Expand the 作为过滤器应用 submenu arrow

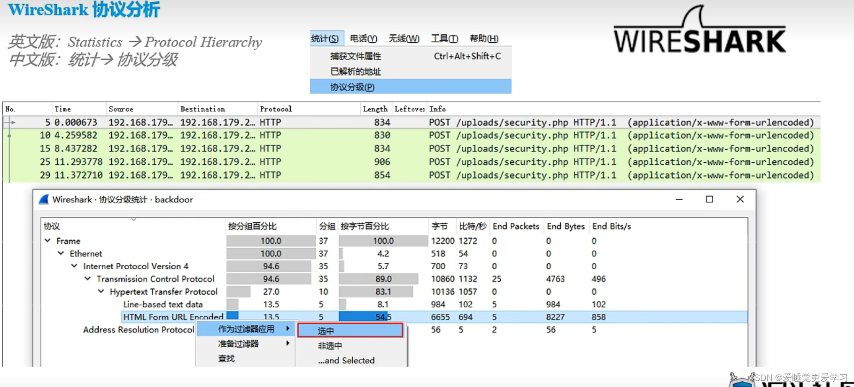click(x=287, y=328)
